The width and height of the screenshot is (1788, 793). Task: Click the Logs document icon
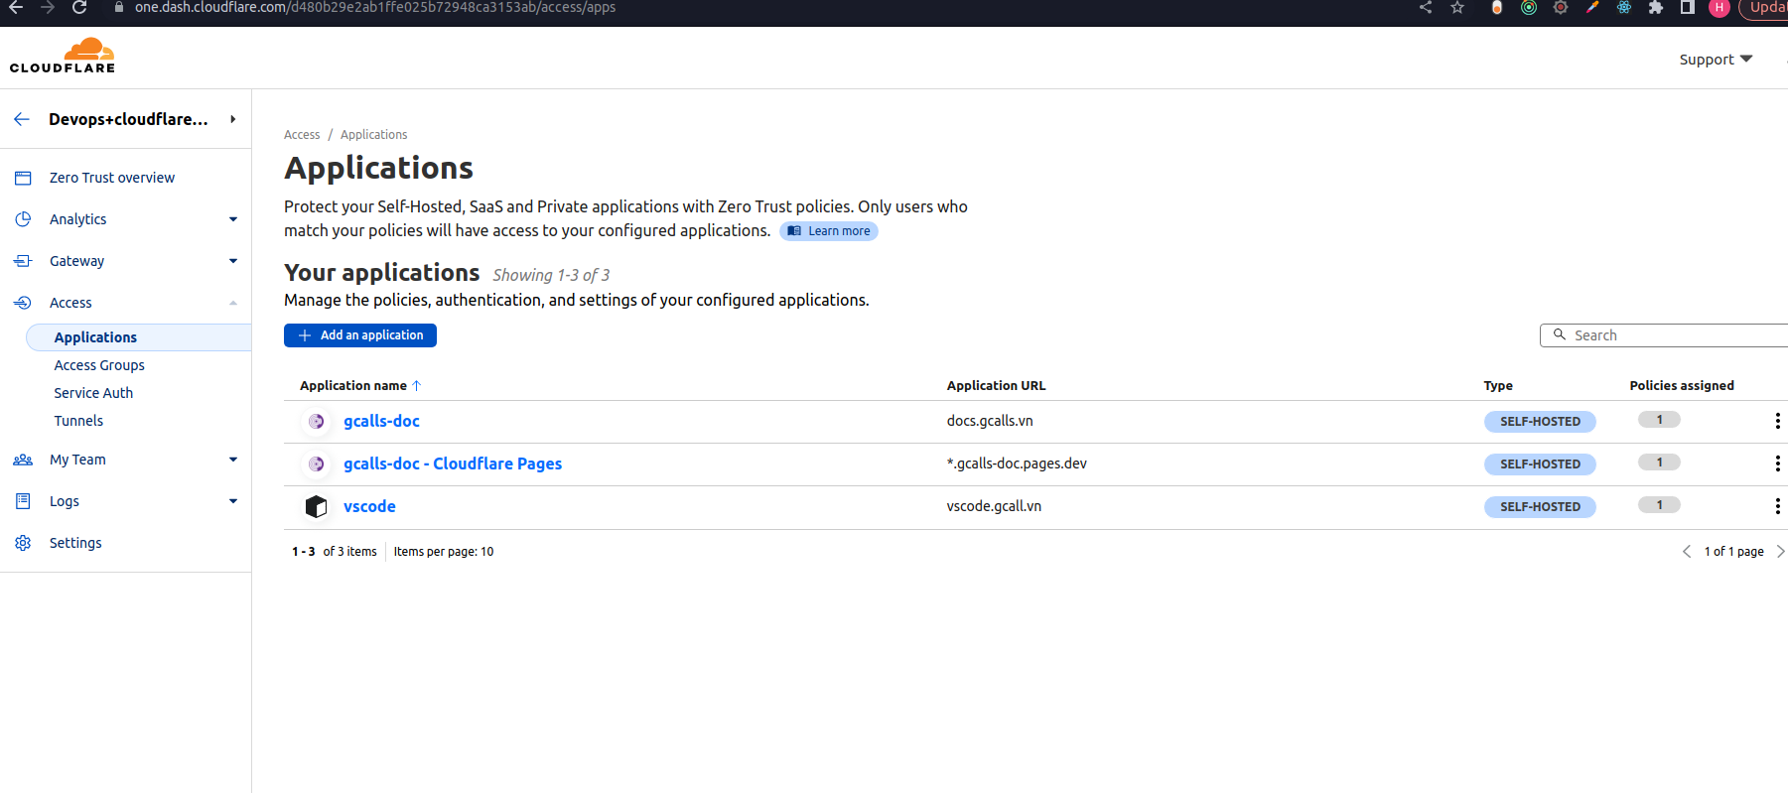pos(23,501)
